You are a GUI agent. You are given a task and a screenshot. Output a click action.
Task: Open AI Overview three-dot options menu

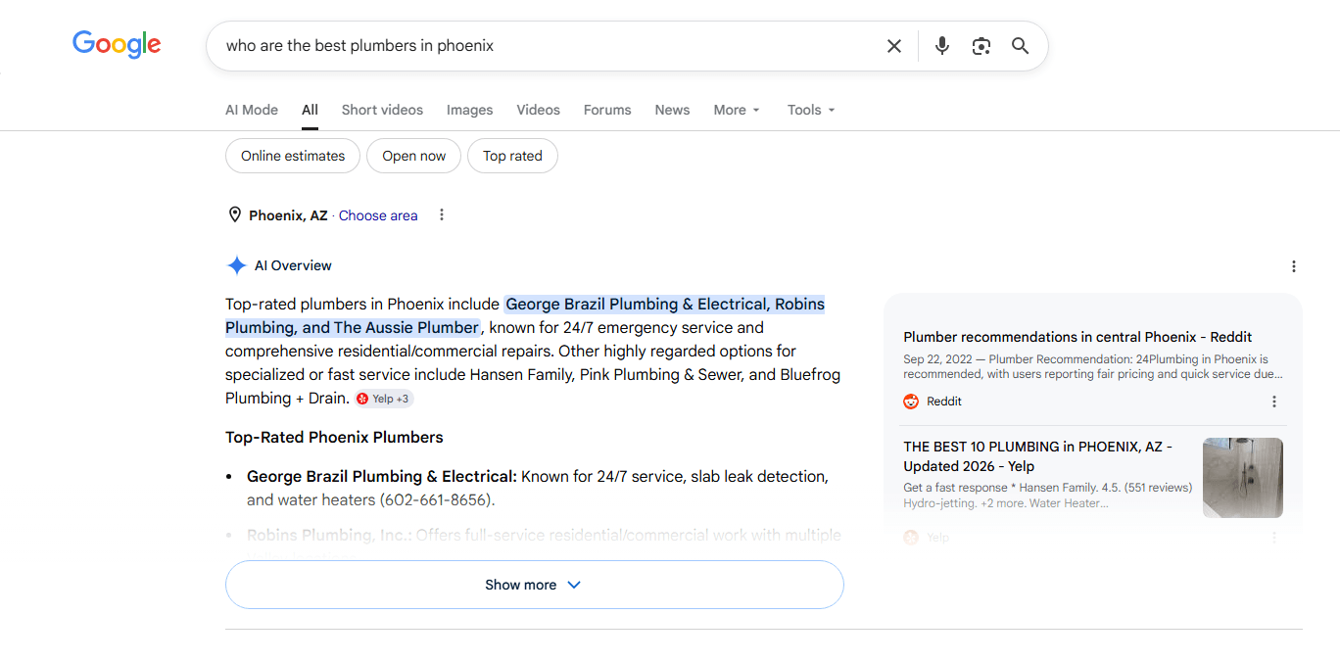[1293, 266]
